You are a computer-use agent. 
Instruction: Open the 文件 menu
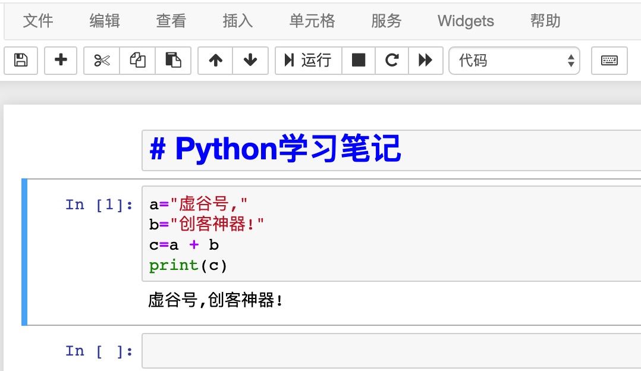(38, 21)
